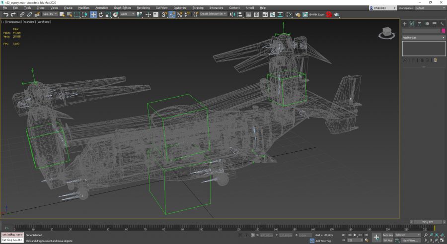Toggle Window/Crossing selection mode

(x=84, y=14)
